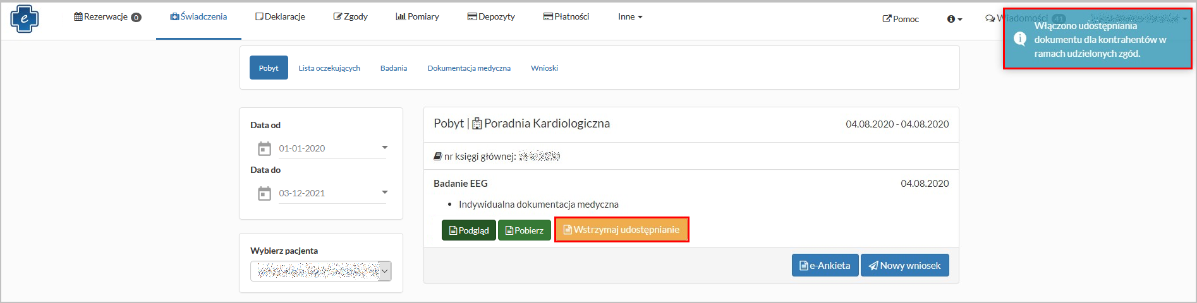This screenshot has height=303, width=1197.
Task: Click the info icon in notification popup
Action: [1019, 39]
